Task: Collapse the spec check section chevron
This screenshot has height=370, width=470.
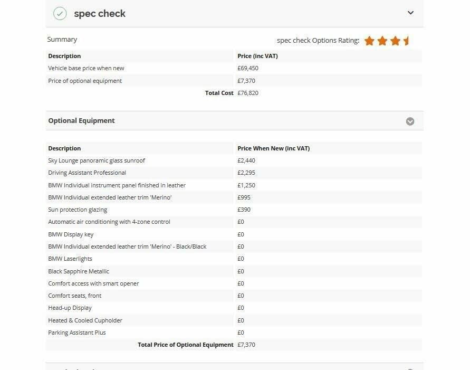Action: coord(410,13)
